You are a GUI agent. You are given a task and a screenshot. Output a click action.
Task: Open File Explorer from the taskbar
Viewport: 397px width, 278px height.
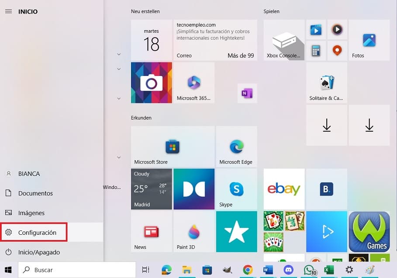pos(187,270)
